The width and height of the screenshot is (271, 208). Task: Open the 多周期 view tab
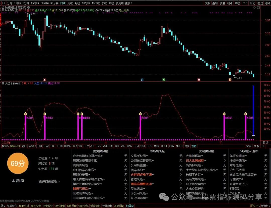click(x=120, y=3)
